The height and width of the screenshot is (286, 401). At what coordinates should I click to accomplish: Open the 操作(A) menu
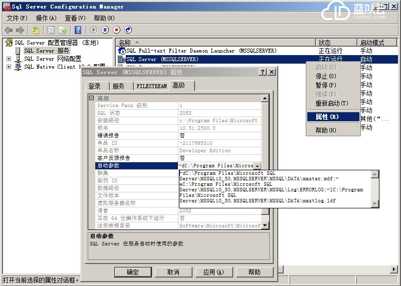46,18
